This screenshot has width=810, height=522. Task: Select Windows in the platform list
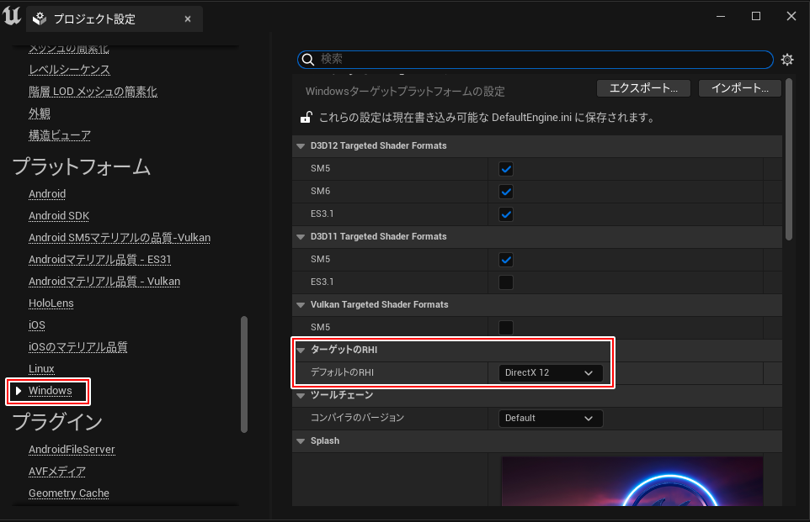tap(51, 391)
